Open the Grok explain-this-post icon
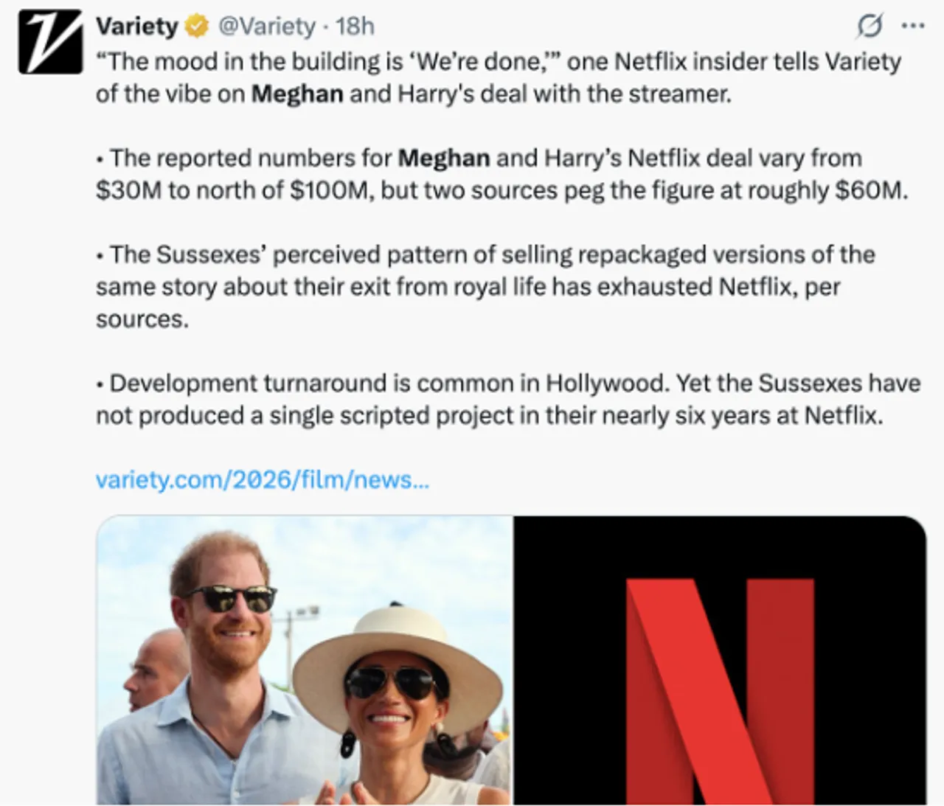Viewport: 944px width, 806px height. 870,27
